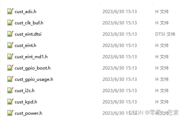Select the cust_i2c.h file icon
Viewport: 183px width, 118px height.
10,90
